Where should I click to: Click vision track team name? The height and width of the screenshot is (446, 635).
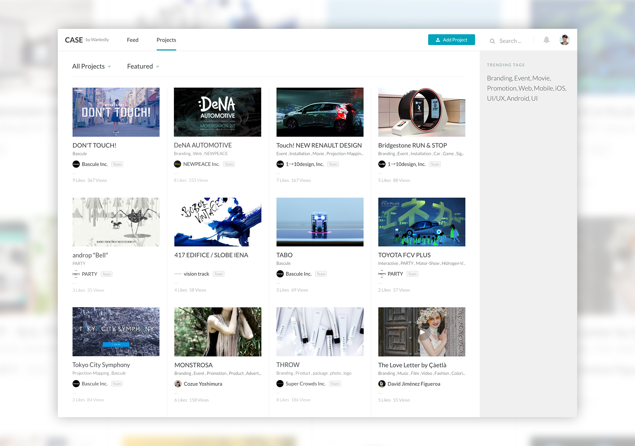click(196, 274)
